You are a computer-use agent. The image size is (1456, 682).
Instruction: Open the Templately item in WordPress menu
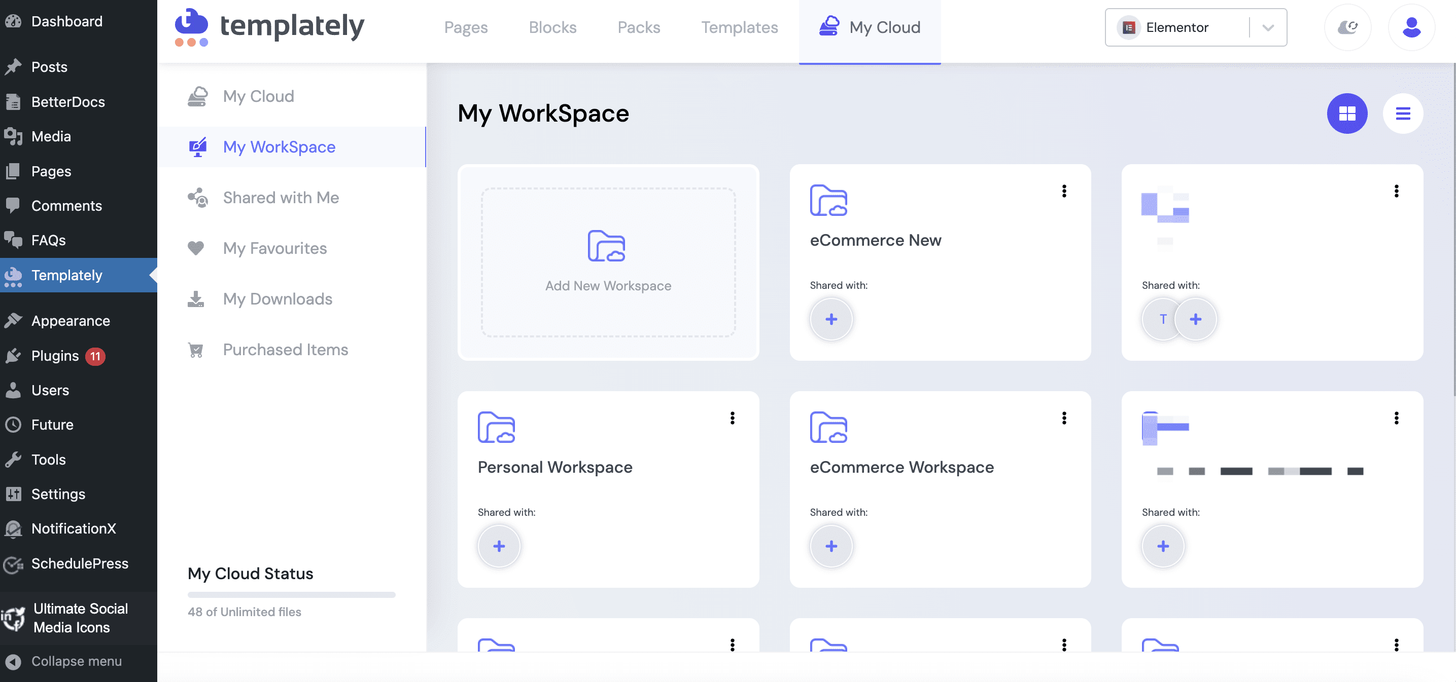pyautogui.click(x=79, y=275)
